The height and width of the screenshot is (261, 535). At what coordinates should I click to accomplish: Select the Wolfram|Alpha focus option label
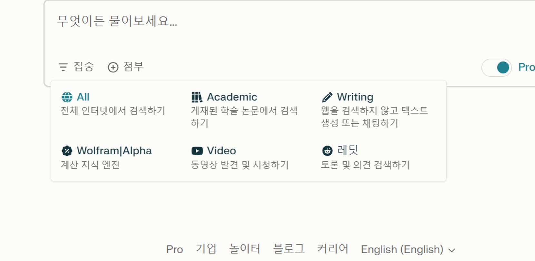[x=114, y=151]
